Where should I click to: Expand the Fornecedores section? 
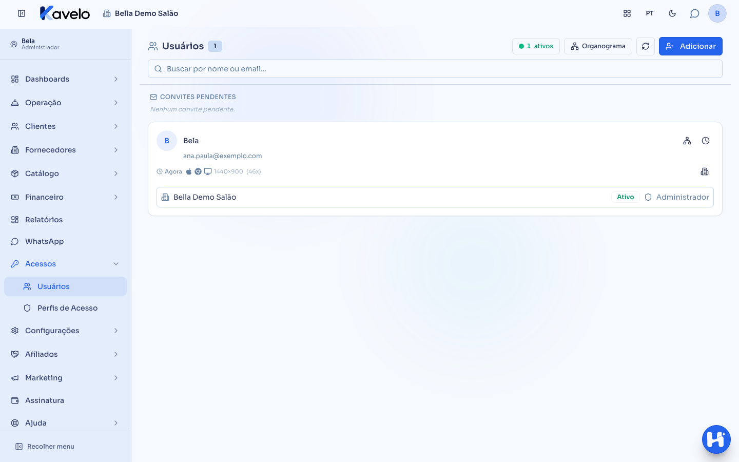(66, 150)
